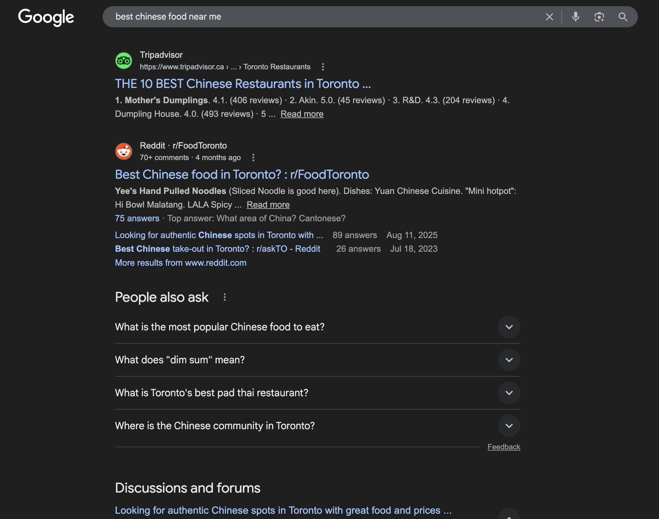
Task: Open Google Lens camera search
Action: point(599,17)
